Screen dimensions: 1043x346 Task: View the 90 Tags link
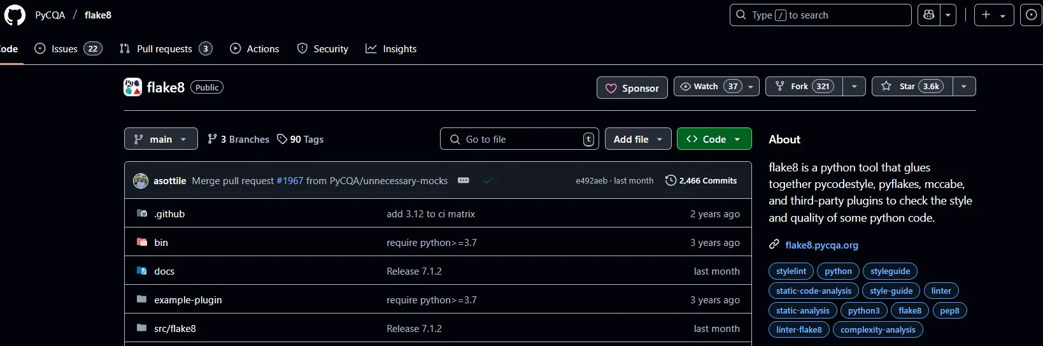pyautogui.click(x=301, y=139)
